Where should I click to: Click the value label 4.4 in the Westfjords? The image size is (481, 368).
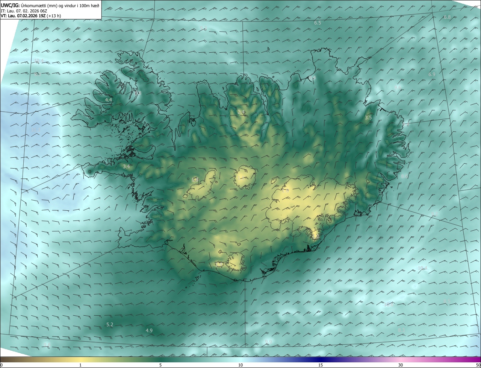[108, 100]
